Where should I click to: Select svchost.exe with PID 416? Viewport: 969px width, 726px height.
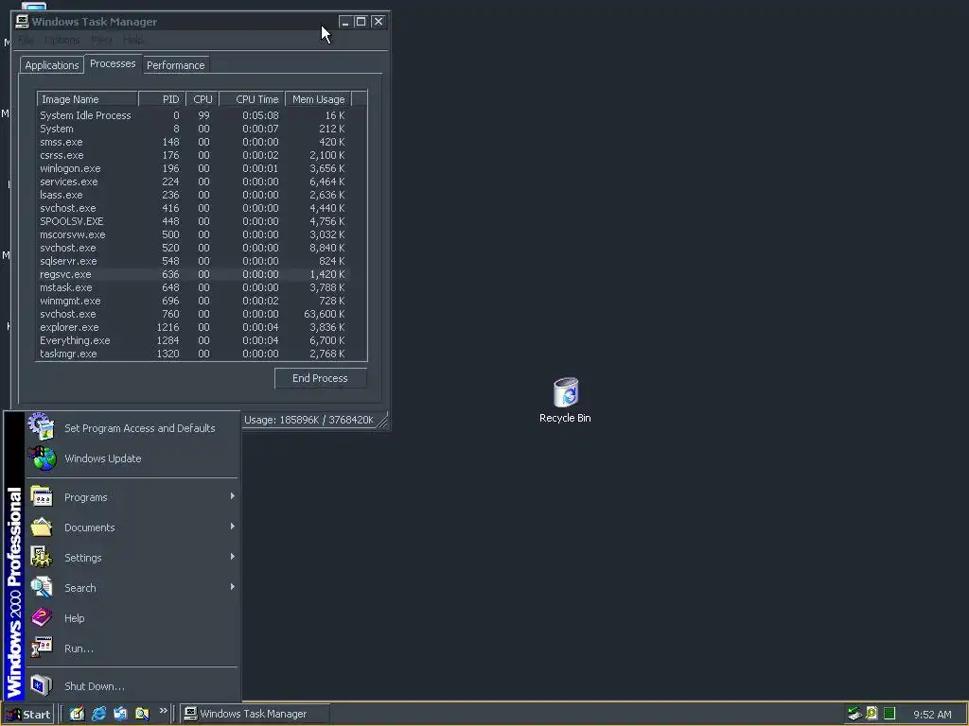point(193,208)
